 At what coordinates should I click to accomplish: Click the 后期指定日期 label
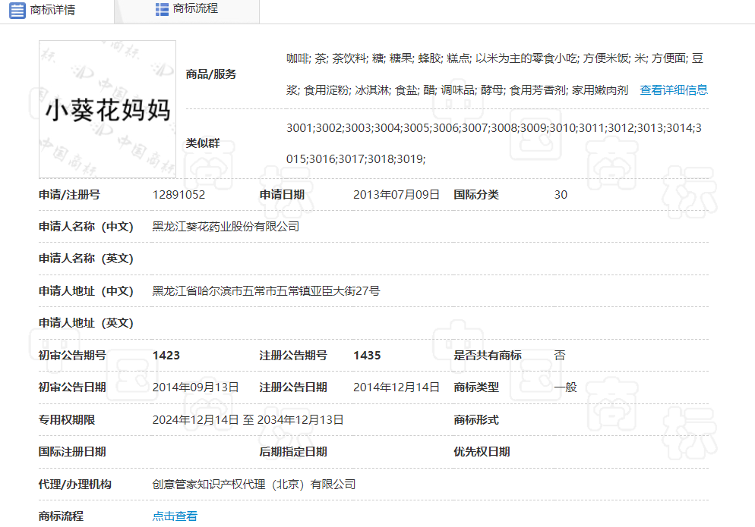pyautogui.click(x=293, y=452)
